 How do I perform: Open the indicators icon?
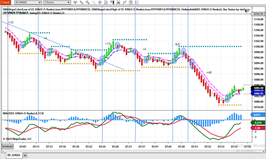click(125, 3)
